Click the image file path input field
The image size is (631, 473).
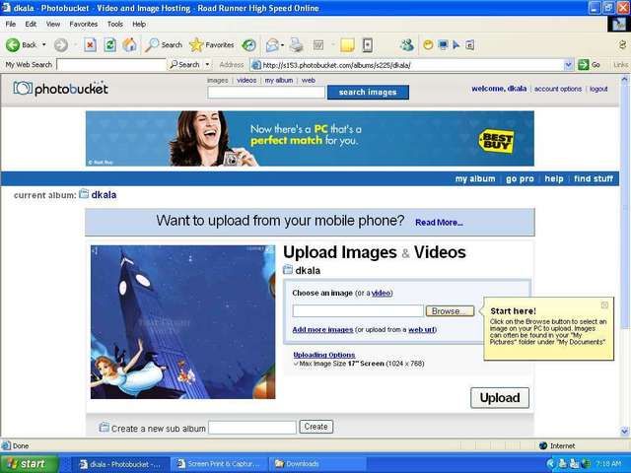tap(358, 311)
